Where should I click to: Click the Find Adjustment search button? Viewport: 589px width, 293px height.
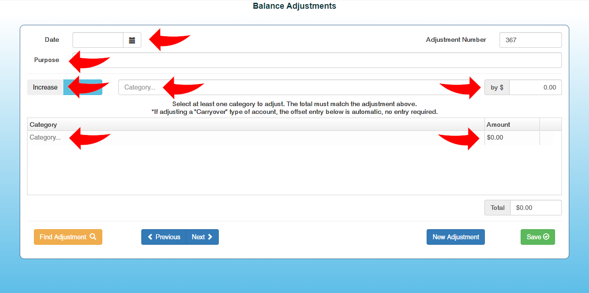68,237
